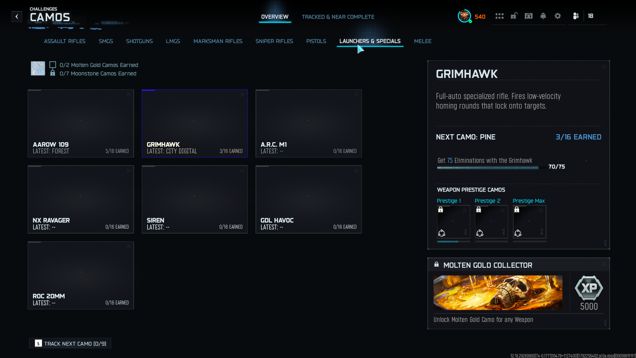Click the "3/16 EARNED" text in Grimhawk panel
This screenshot has width=636, height=358.
coord(578,137)
